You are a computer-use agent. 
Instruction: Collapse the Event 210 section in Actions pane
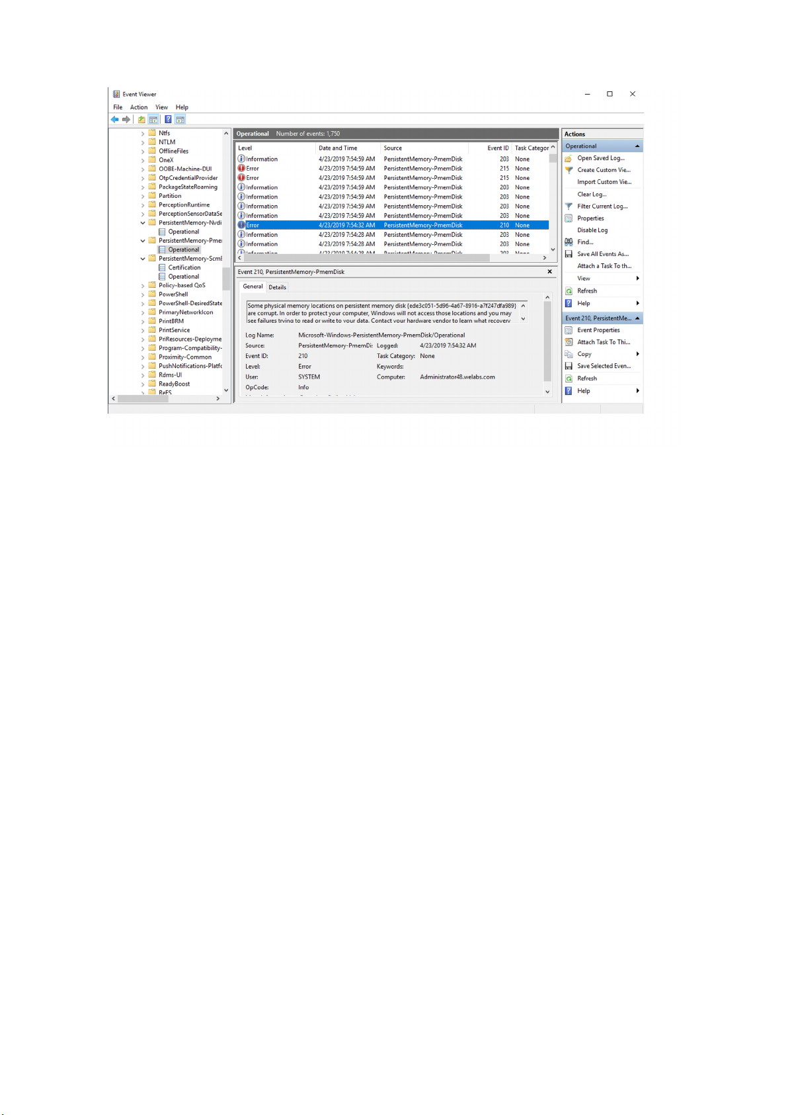[637, 318]
